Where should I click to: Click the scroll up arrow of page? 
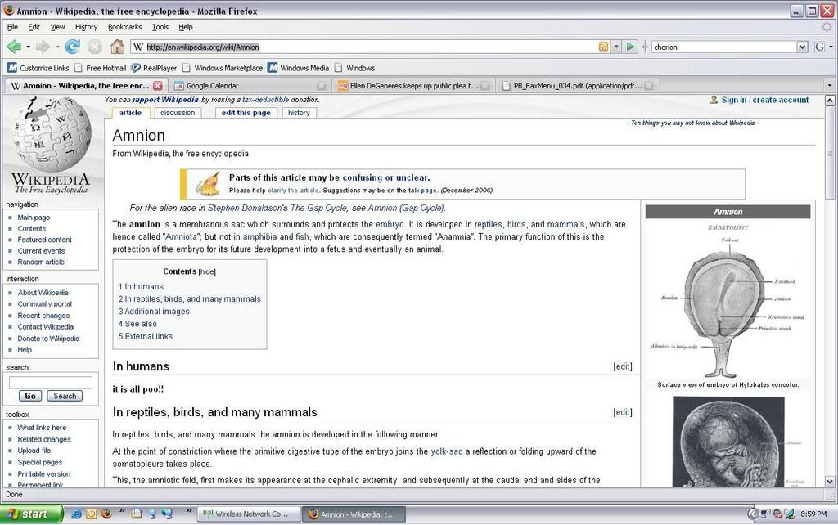coord(830,101)
